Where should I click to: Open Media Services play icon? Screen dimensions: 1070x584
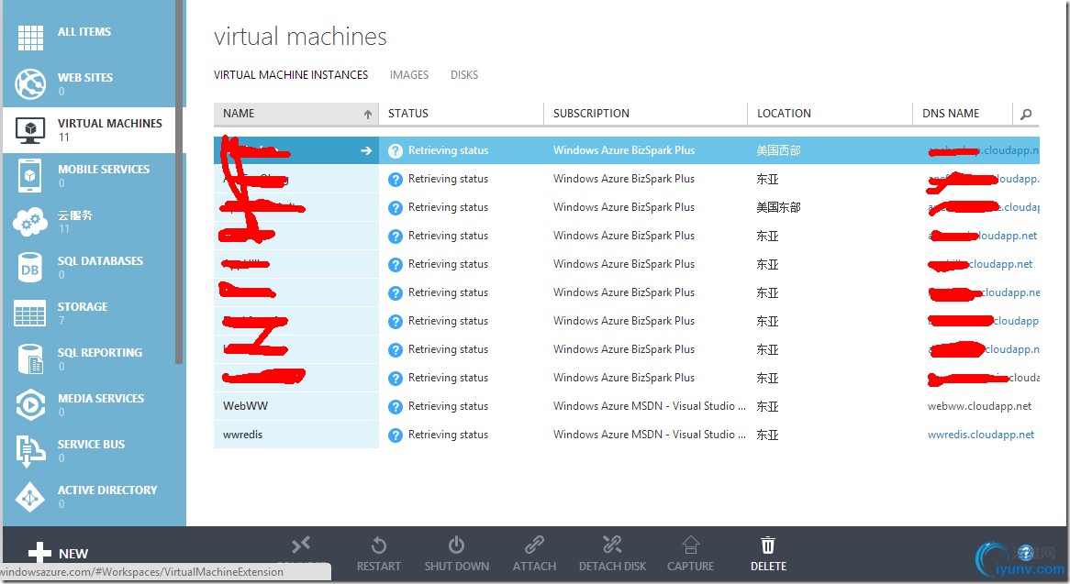tap(30, 405)
